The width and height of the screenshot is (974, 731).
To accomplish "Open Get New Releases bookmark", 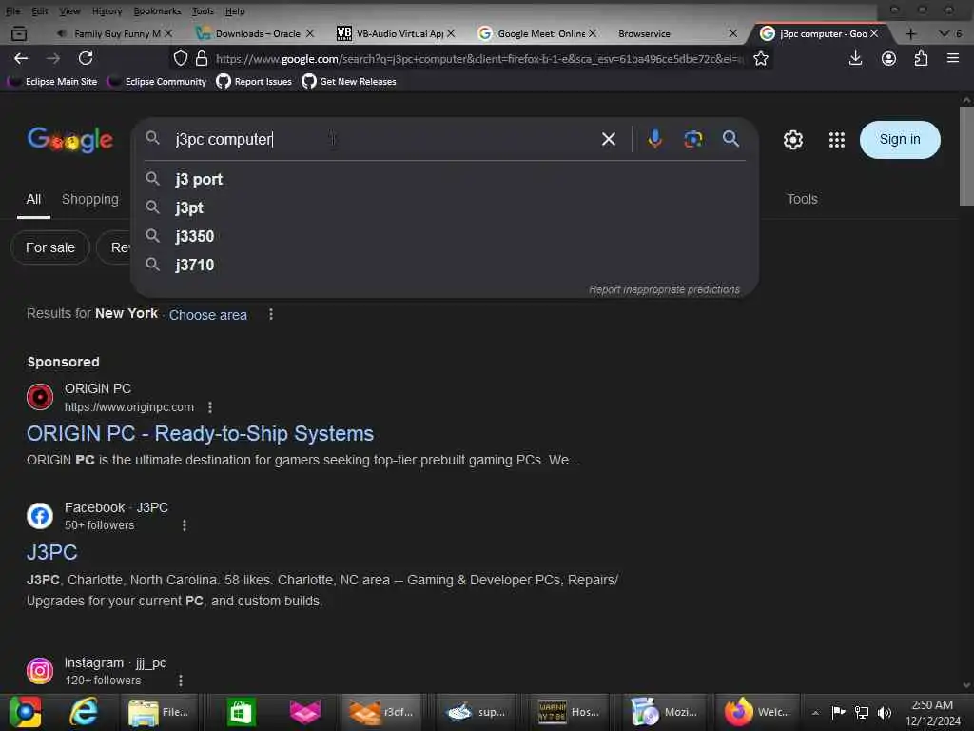I will [x=349, y=82].
